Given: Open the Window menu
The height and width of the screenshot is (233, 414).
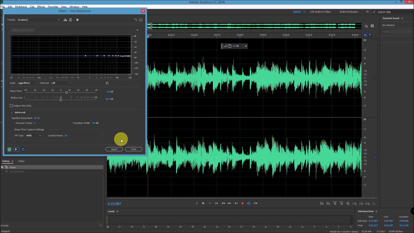Looking at the screenshot, I should (74, 6).
